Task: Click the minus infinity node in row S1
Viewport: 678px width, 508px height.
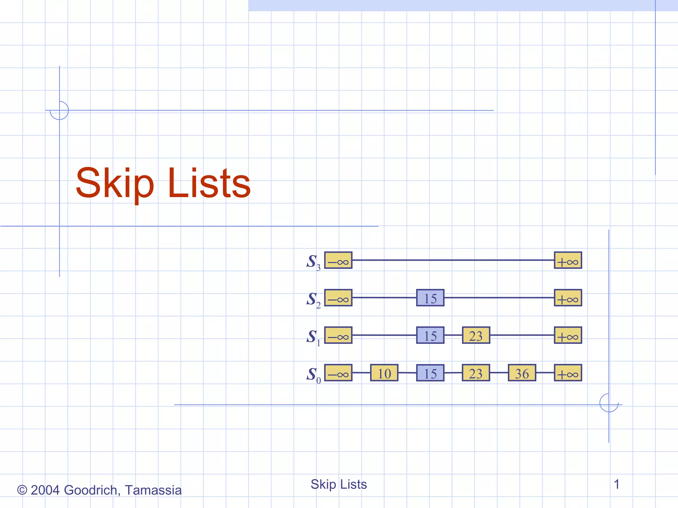Action: pyautogui.click(x=338, y=335)
